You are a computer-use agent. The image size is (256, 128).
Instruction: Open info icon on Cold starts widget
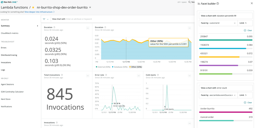pyautogui.click(x=157, y=75)
